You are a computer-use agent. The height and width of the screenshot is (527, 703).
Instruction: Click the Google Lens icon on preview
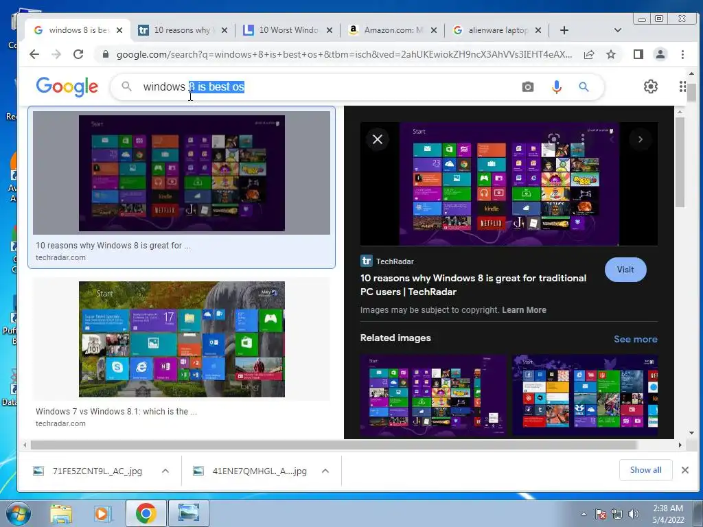(x=554, y=139)
